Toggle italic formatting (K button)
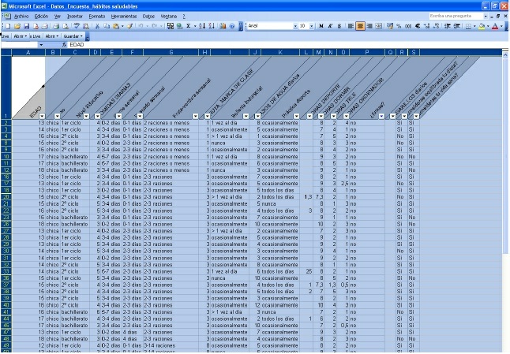 click(330, 26)
